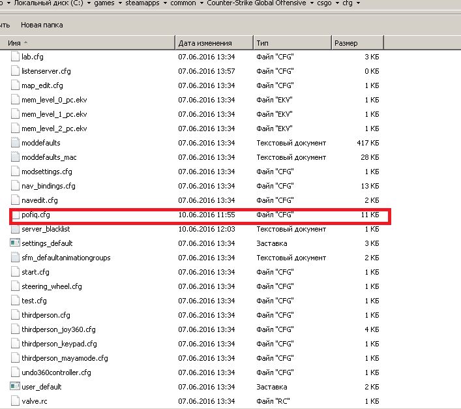The image size is (461, 409).
Task: Expand the arrow after Counter-Strike Global Offensive
Action: (312, 3)
